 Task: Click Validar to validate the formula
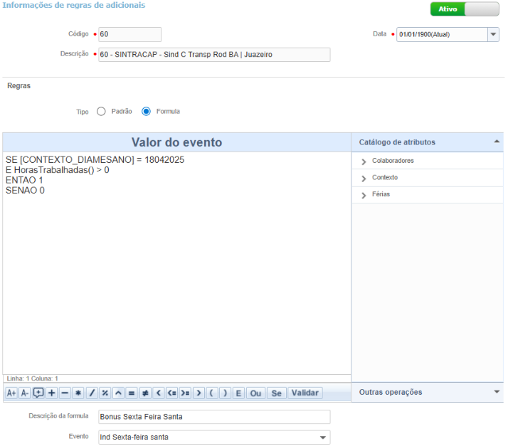305,393
